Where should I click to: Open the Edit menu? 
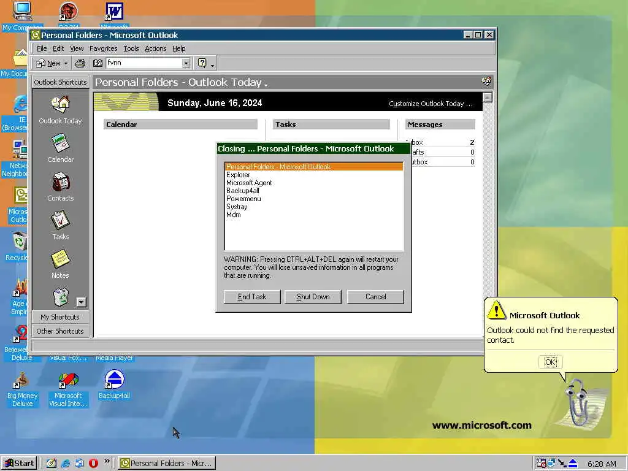58,48
